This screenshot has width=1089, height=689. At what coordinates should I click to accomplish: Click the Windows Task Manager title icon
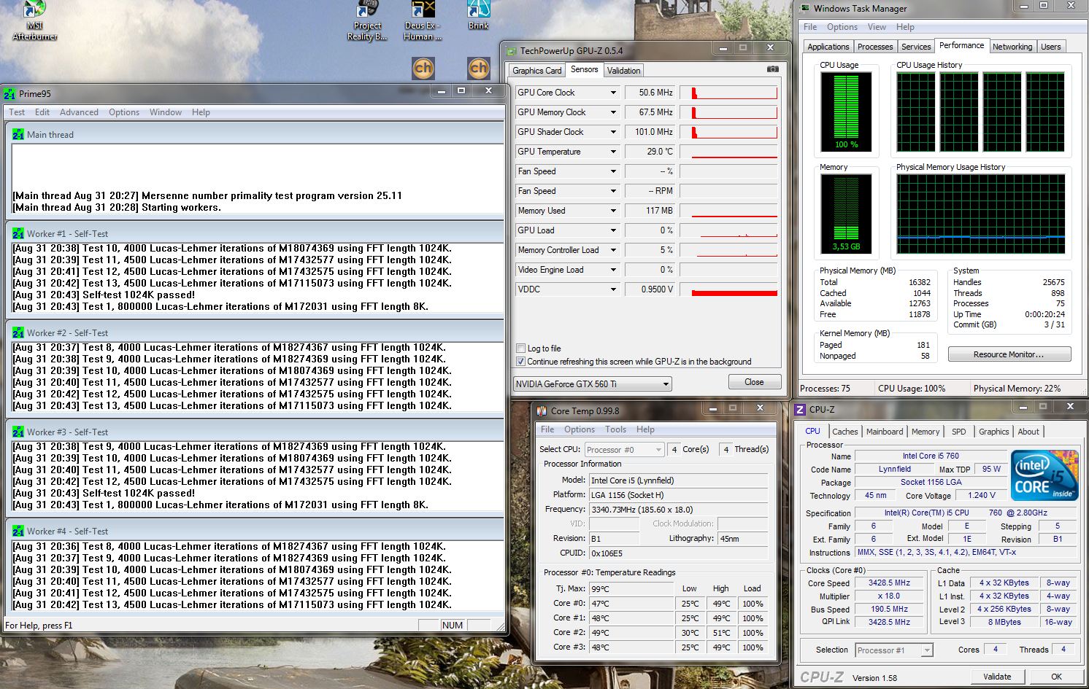(804, 8)
